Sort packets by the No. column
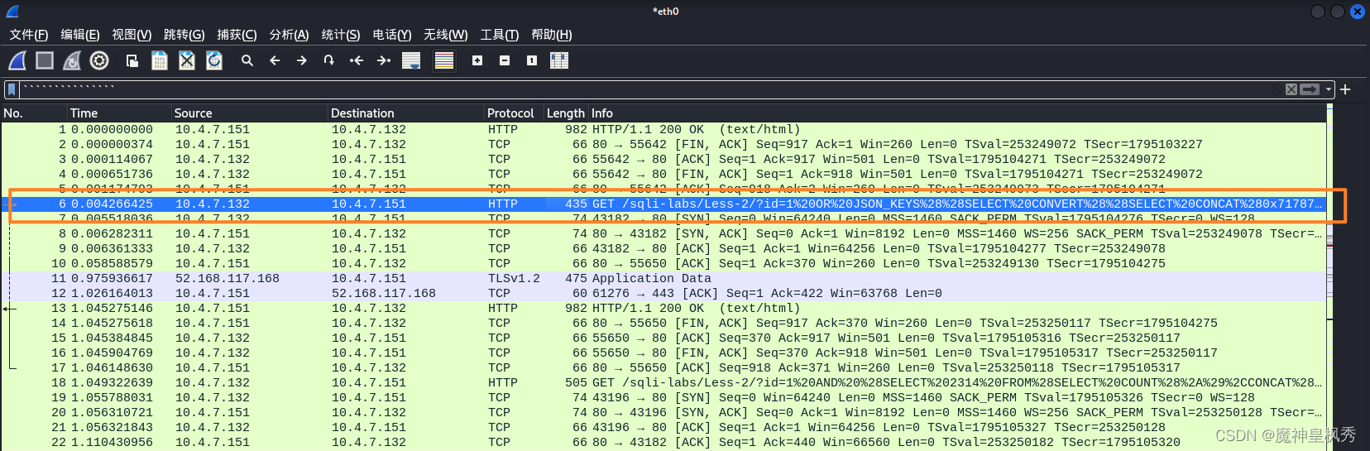Viewport: 1370px width, 451px height. tap(34, 113)
